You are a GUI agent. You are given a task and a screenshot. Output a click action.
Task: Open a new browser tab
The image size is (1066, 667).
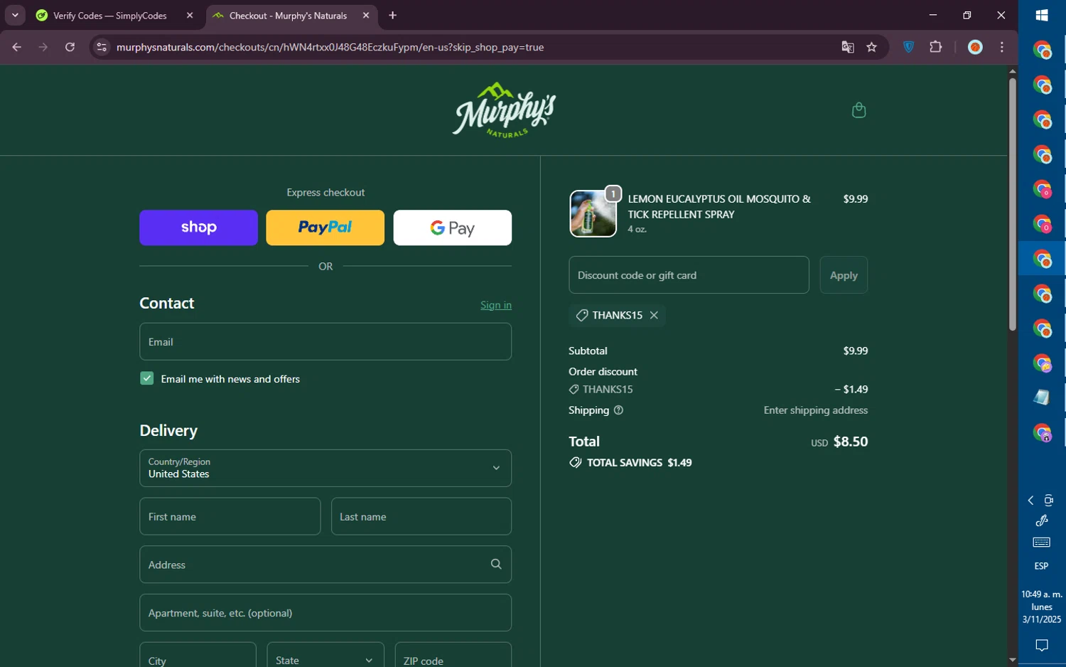pos(392,15)
